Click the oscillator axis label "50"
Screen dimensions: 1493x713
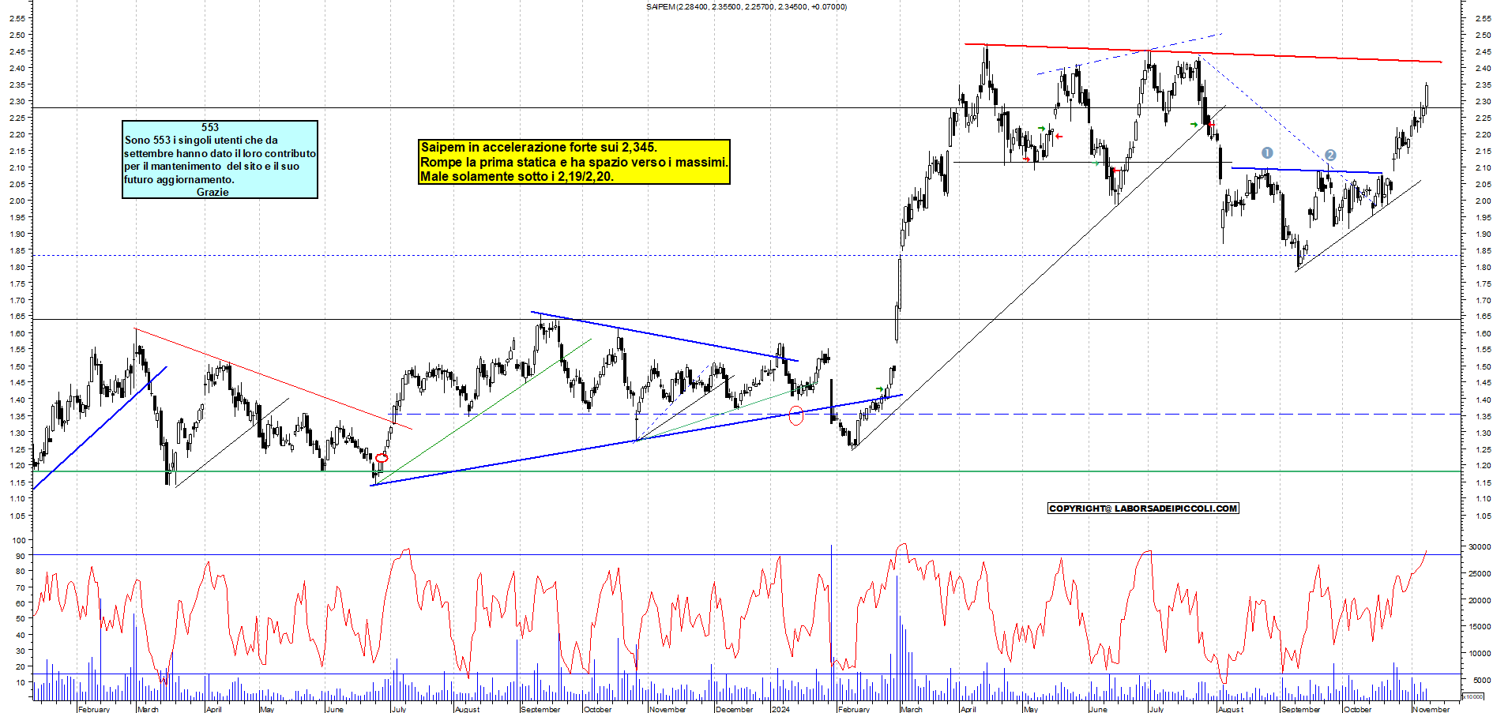coord(21,619)
